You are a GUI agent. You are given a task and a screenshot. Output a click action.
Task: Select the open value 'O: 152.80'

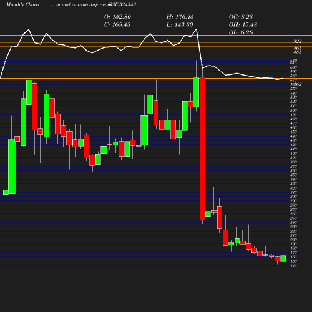click(117, 17)
